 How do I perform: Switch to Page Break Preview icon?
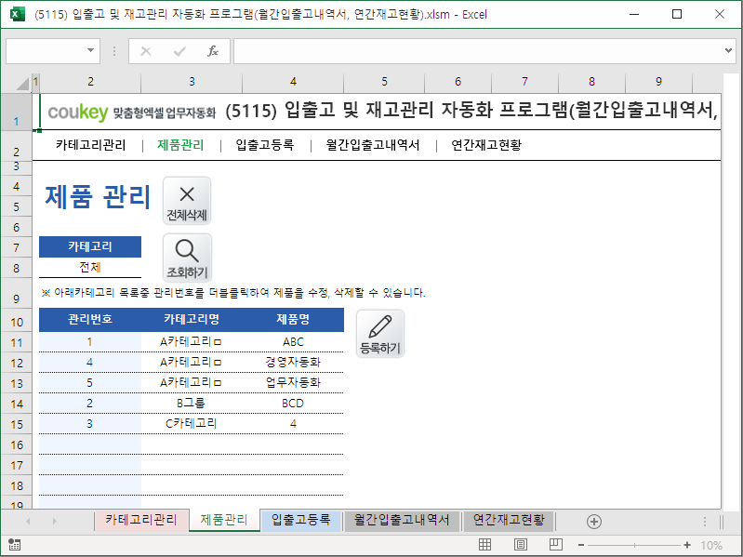[556, 545]
